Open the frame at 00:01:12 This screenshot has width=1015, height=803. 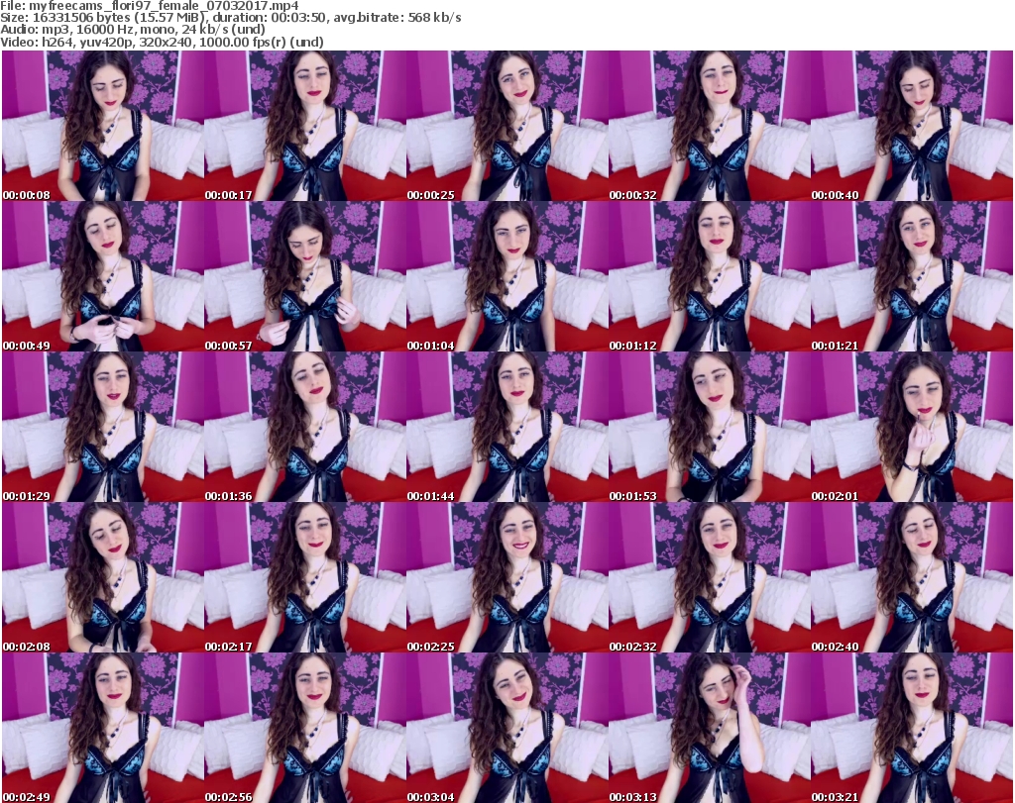pyautogui.click(x=710, y=276)
